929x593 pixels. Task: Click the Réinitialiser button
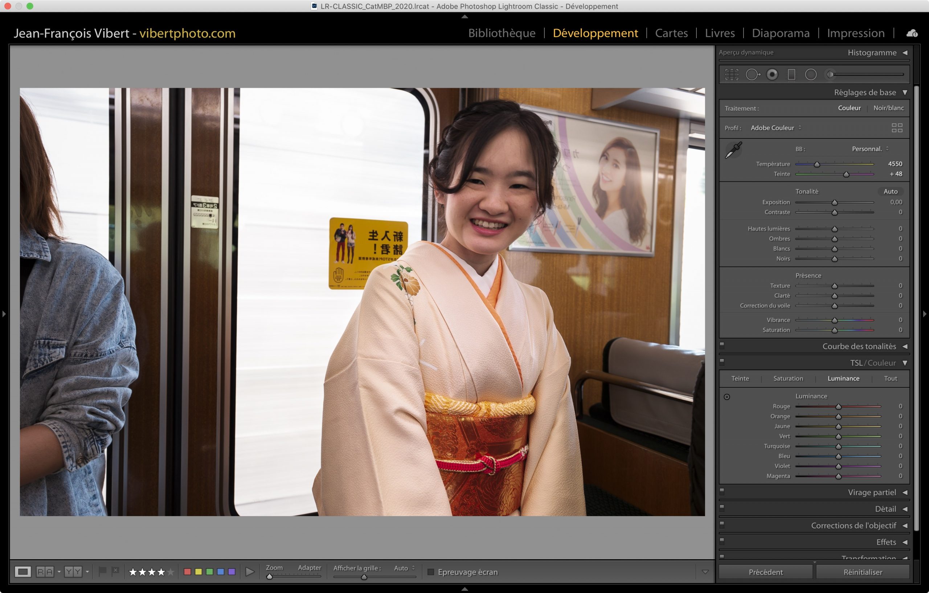pos(862,572)
